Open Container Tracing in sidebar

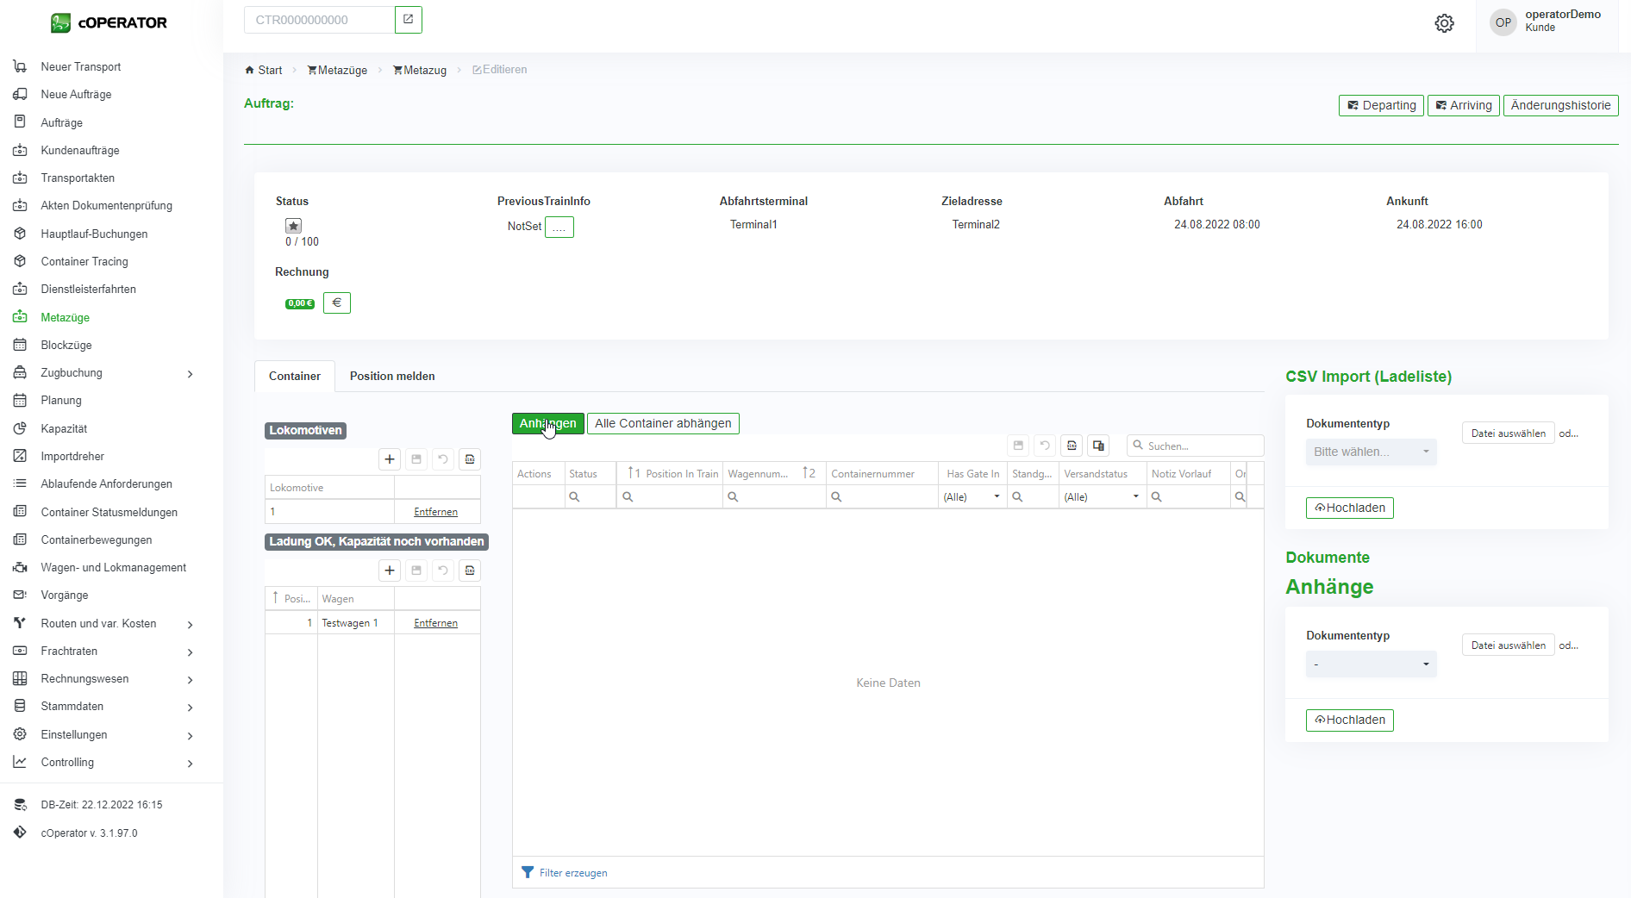point(84,261)
